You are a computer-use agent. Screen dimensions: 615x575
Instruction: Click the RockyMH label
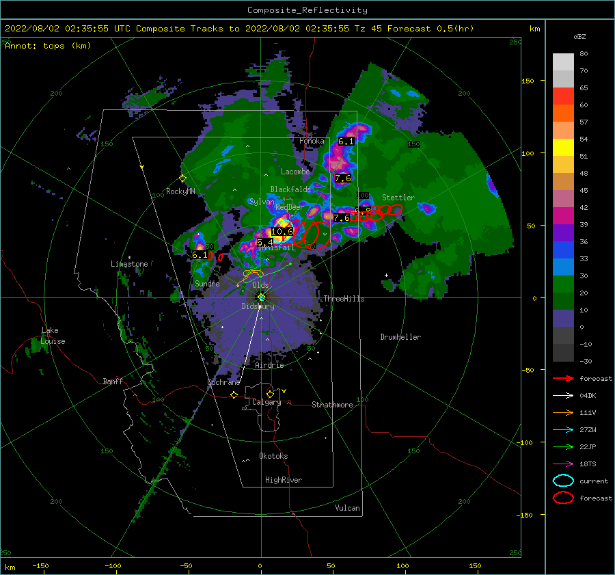[180, 191]
